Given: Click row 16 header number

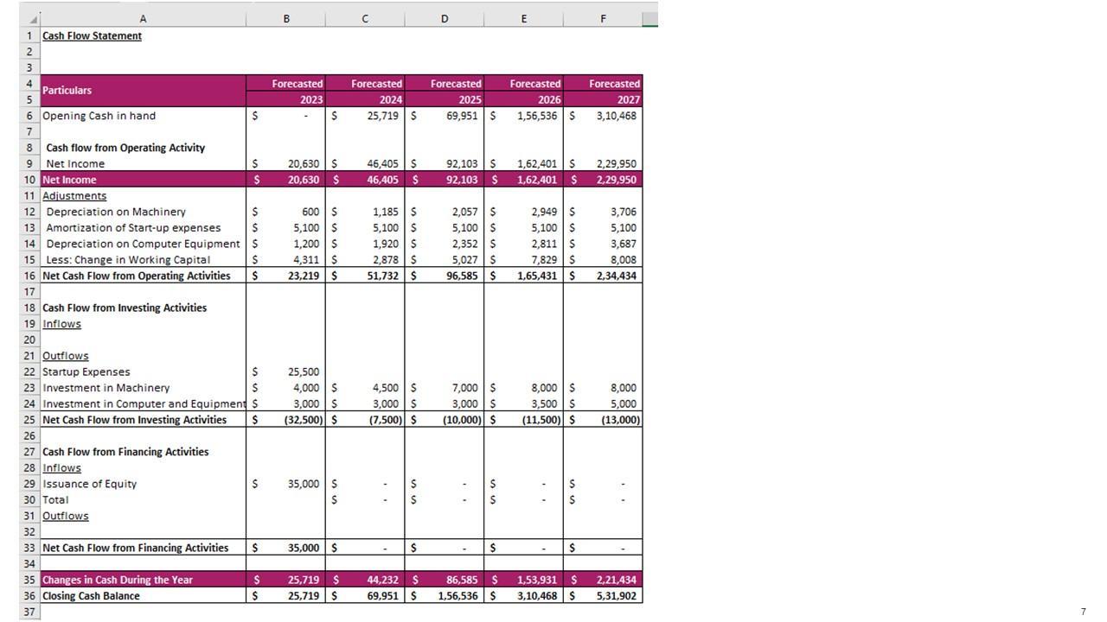Looking at the screenshot, I should click(29, 276).
